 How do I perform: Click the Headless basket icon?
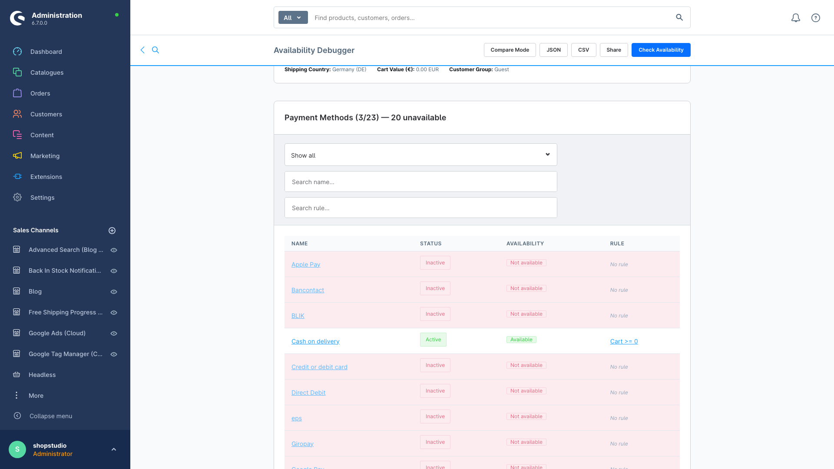coord(17,375)
